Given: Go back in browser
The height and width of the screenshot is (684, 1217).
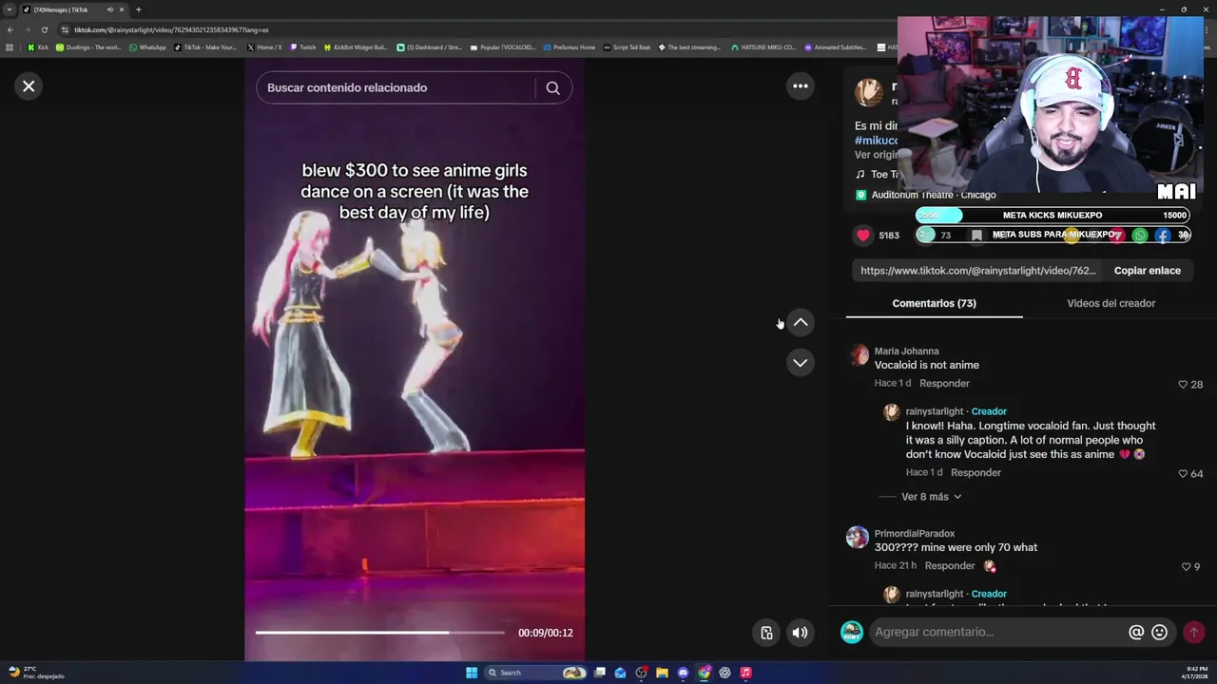Looking at the screenshot, I should point(10,29).
